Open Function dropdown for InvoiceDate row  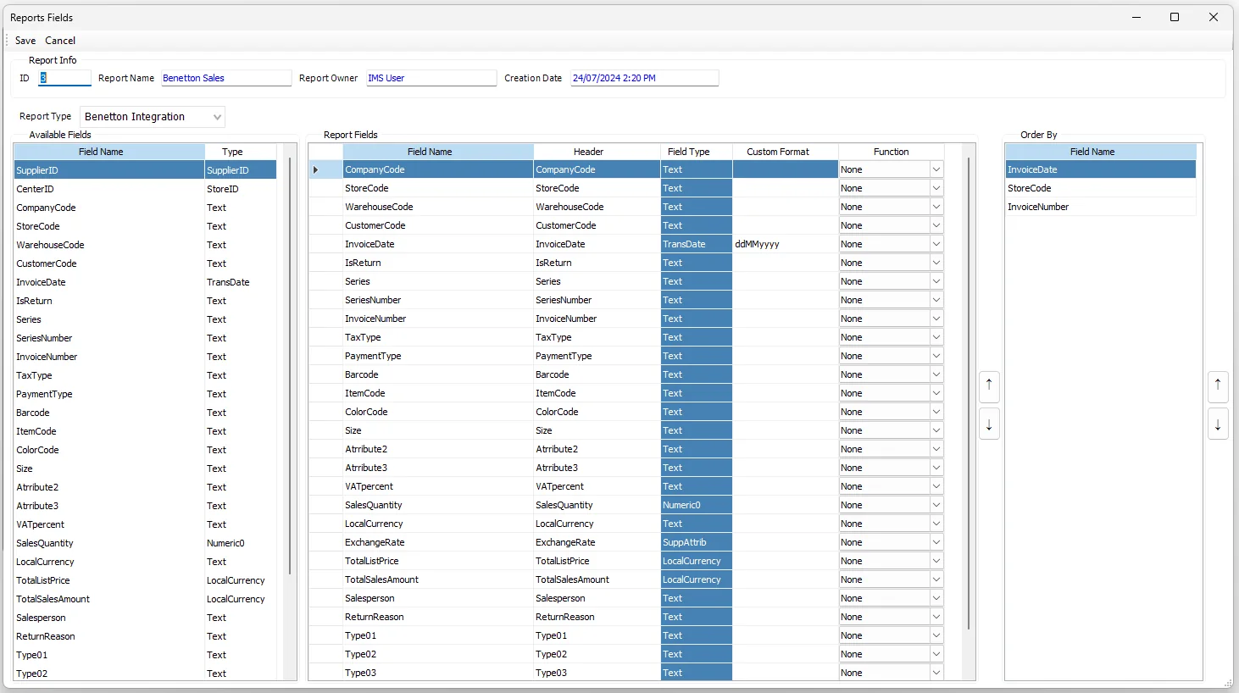936,244
